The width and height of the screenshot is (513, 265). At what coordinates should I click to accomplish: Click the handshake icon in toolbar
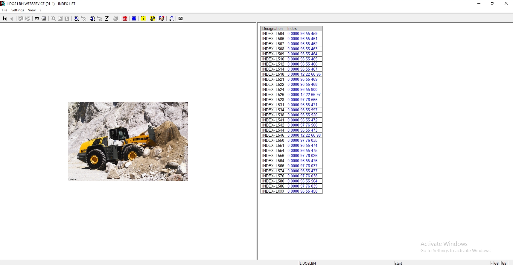tap(162, 19)
